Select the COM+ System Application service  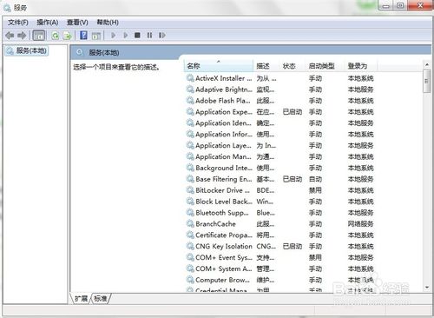tap(280, 268)
